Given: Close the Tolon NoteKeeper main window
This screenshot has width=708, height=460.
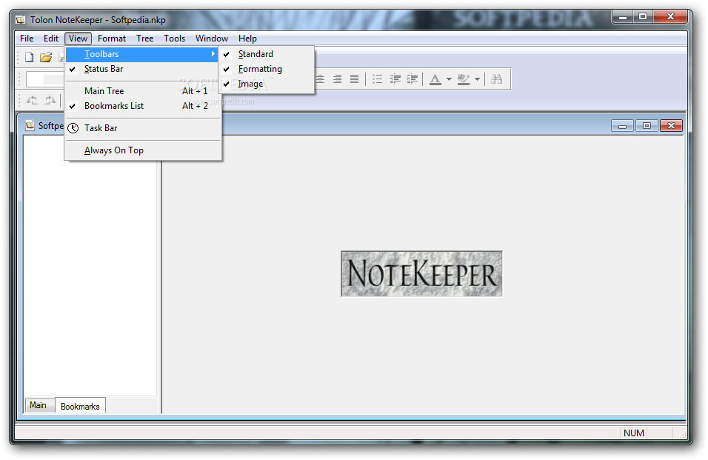Looking at the screenshot, I should coord(670,17).
